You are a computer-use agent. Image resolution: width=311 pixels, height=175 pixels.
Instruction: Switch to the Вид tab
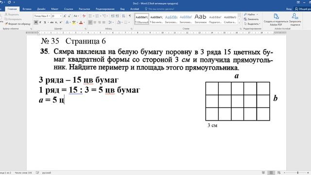click(122, 9)
